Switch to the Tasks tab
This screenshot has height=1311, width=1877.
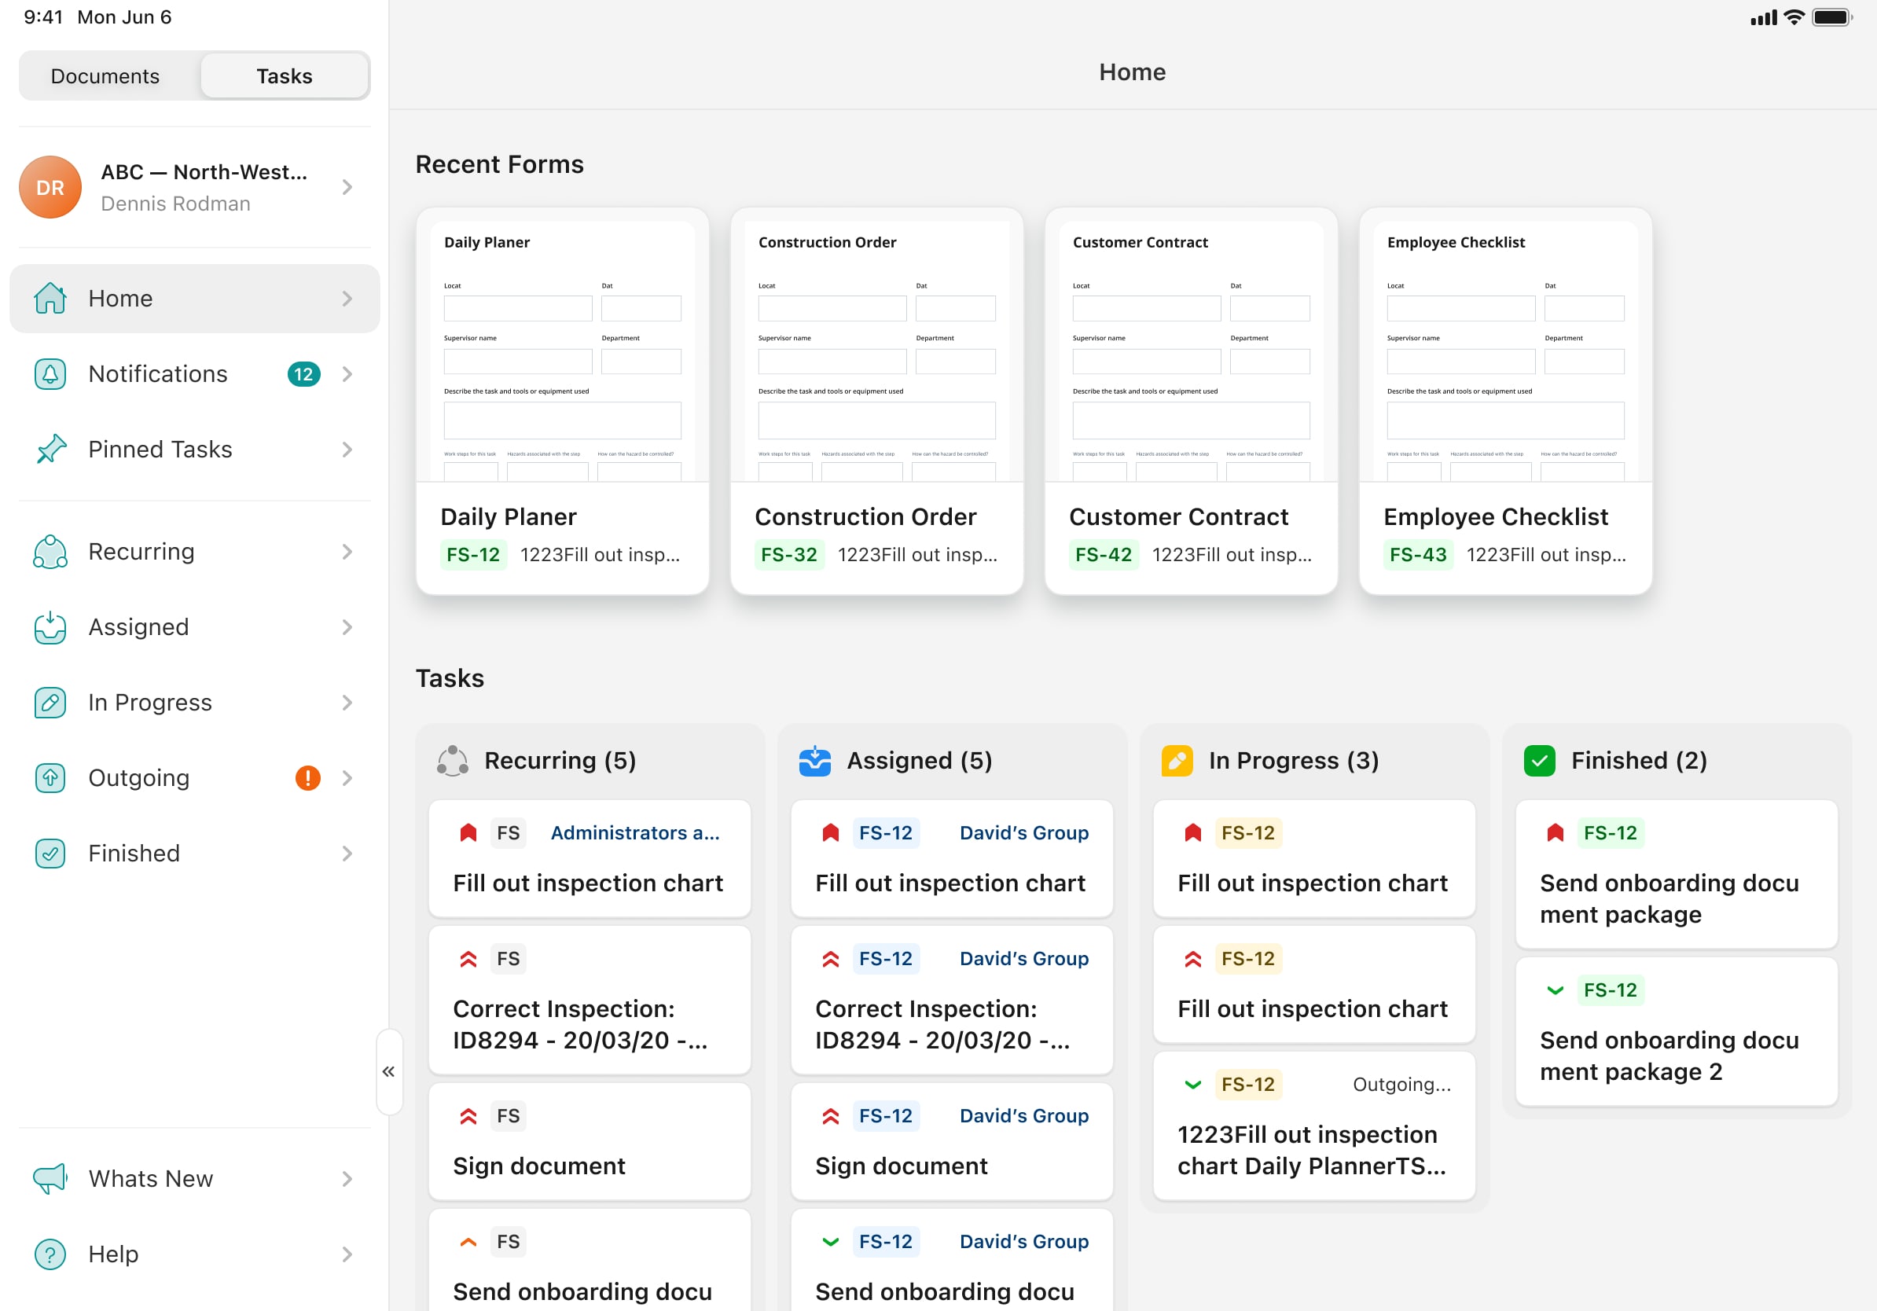284,75
